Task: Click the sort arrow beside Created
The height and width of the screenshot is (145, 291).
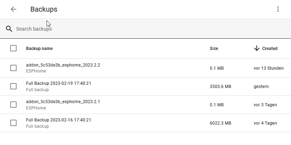Action: click(x=257, y=48)
